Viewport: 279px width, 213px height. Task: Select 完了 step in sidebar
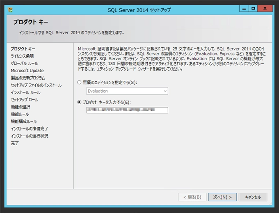point(15,143)
